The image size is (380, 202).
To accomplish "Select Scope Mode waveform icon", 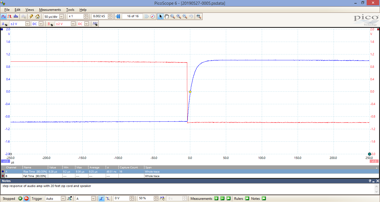I will 4,16.
